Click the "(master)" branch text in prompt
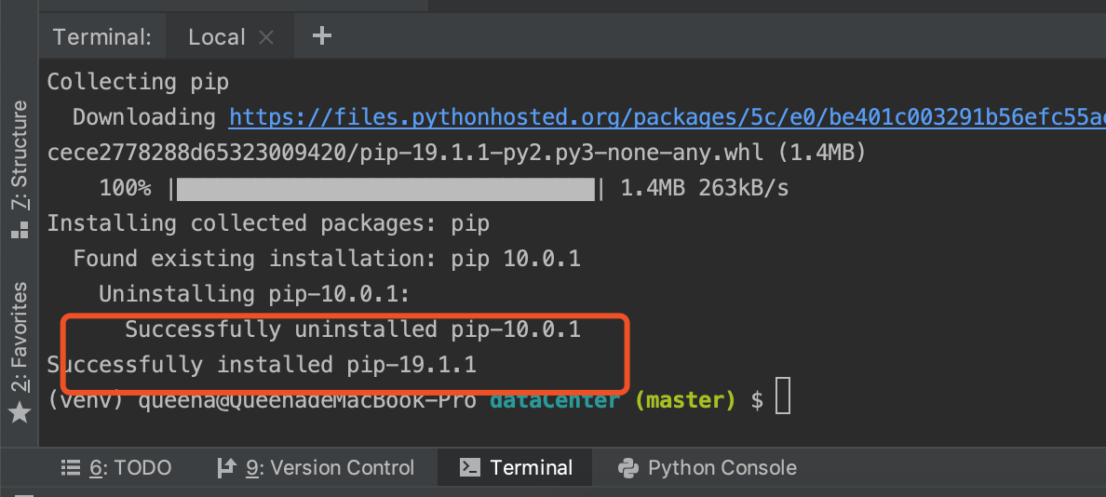This screenshot has width=1106, height=497. (685, 399)
